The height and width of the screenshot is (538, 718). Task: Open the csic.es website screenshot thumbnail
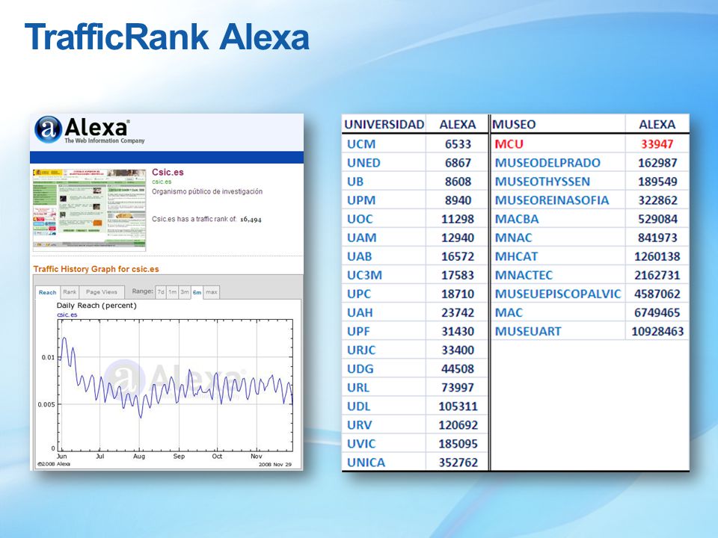pos(89,209)
